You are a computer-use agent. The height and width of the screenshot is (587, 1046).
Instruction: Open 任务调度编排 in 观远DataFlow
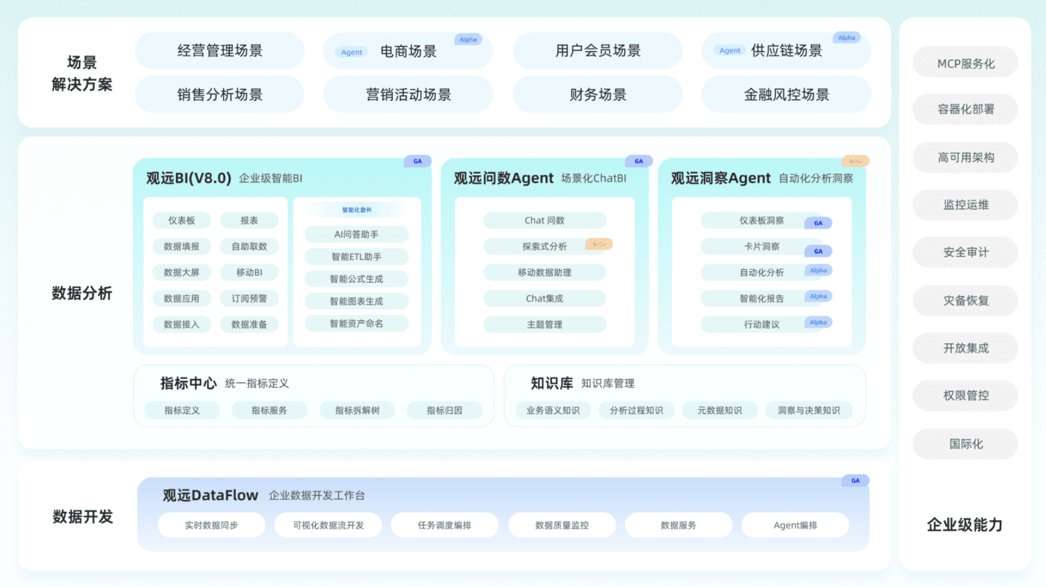pos(445,525)
